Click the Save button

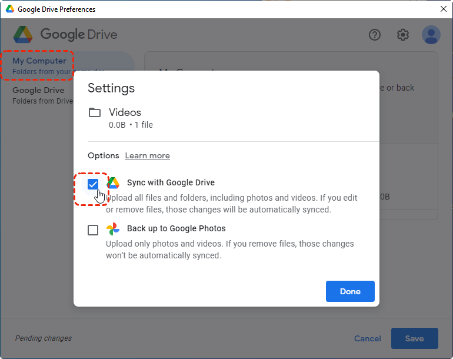click(414, 338)
